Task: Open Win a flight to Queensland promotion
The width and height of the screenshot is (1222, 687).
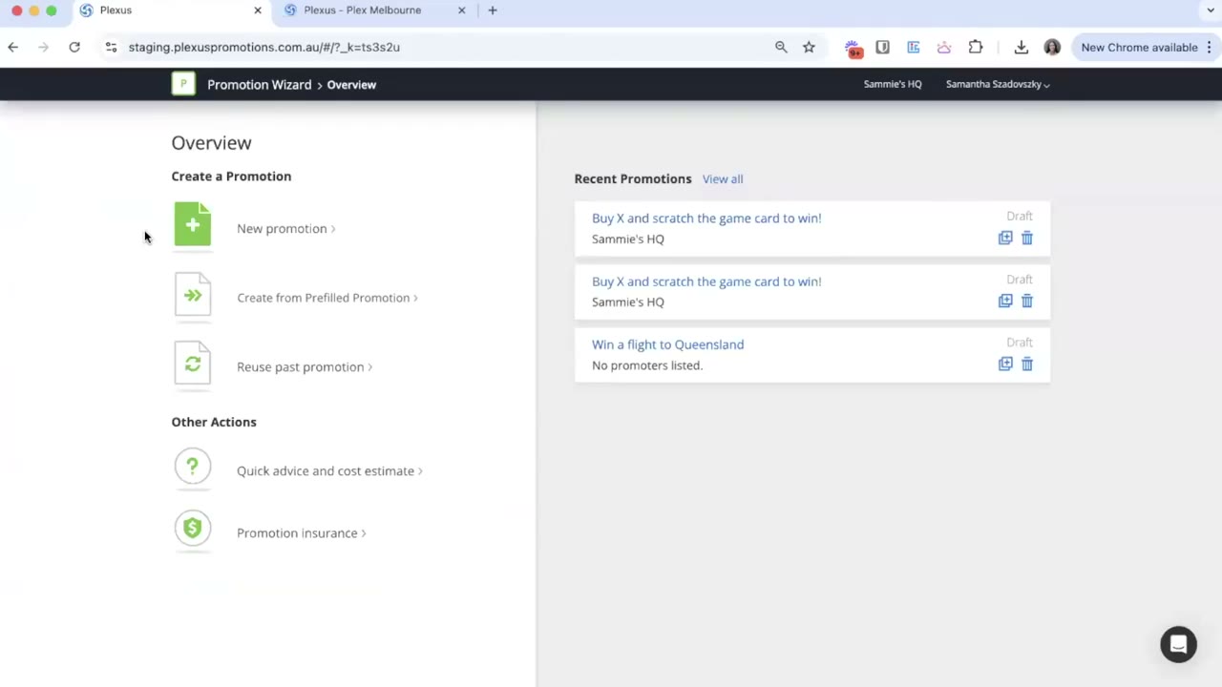Action: (667, 344)
